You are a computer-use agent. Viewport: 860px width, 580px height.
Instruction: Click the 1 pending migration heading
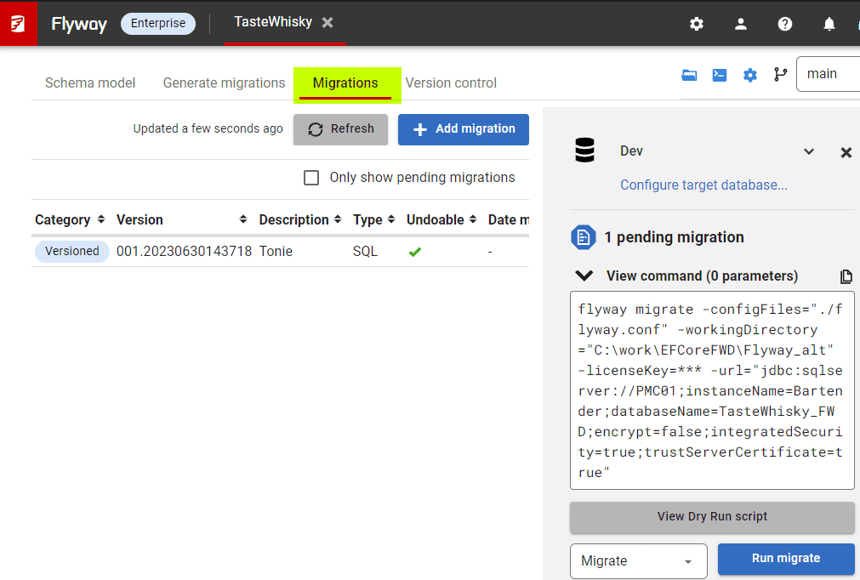coord(675,237)
